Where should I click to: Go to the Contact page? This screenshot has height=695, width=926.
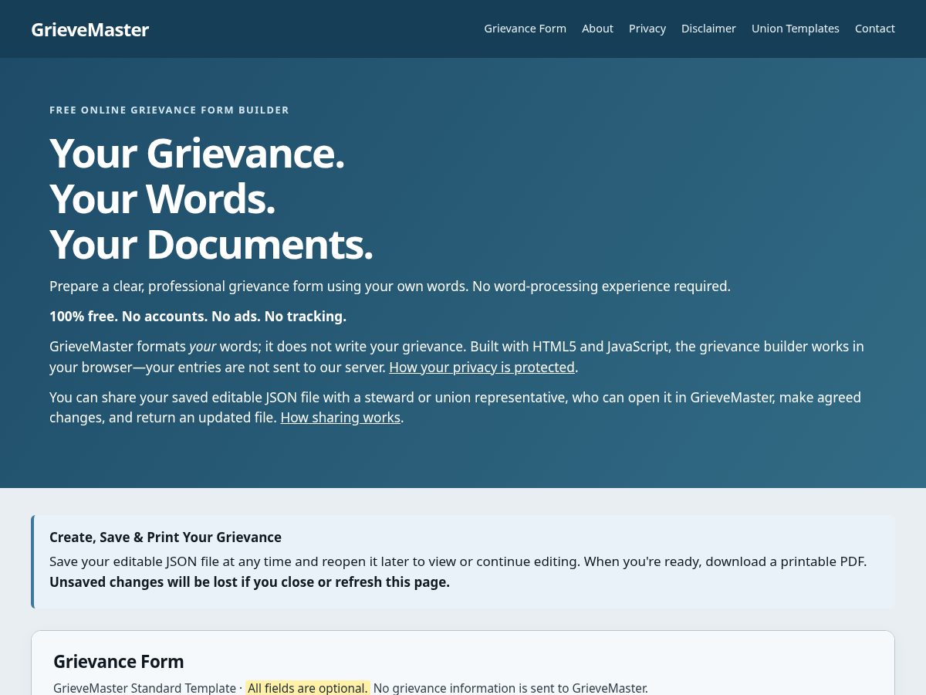click(874, 29)
